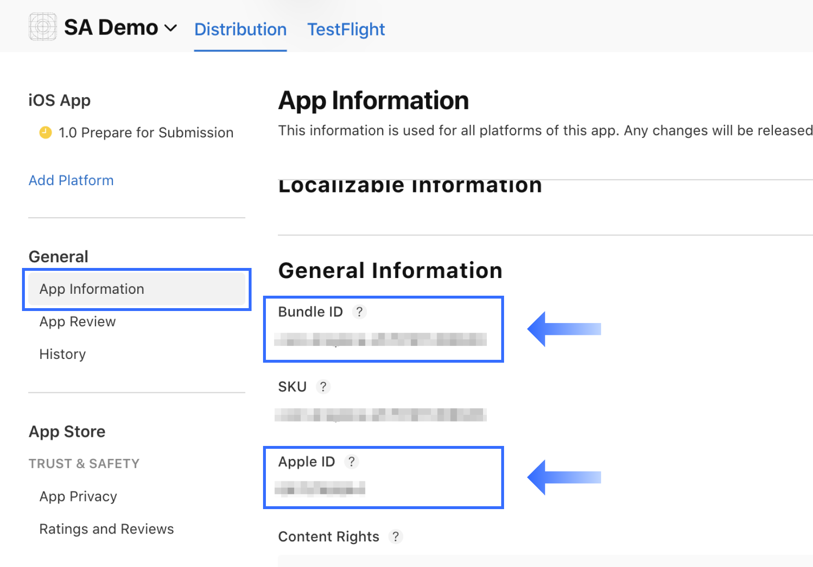Viewport: 813px width, 567px height.
Task: Open App Review in the sidebar
Action: click(77, 322)
